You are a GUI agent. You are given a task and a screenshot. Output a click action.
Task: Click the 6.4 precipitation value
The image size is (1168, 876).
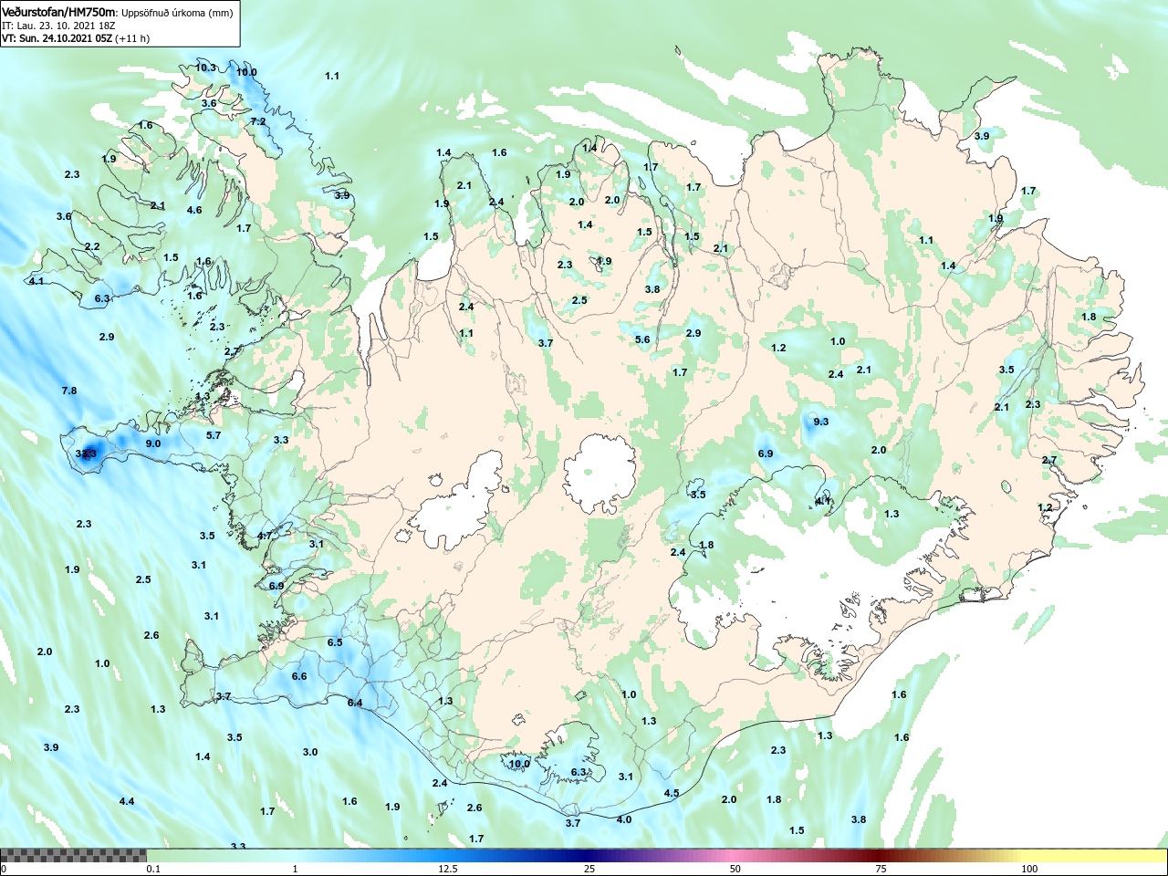click(x=355, y=703)
